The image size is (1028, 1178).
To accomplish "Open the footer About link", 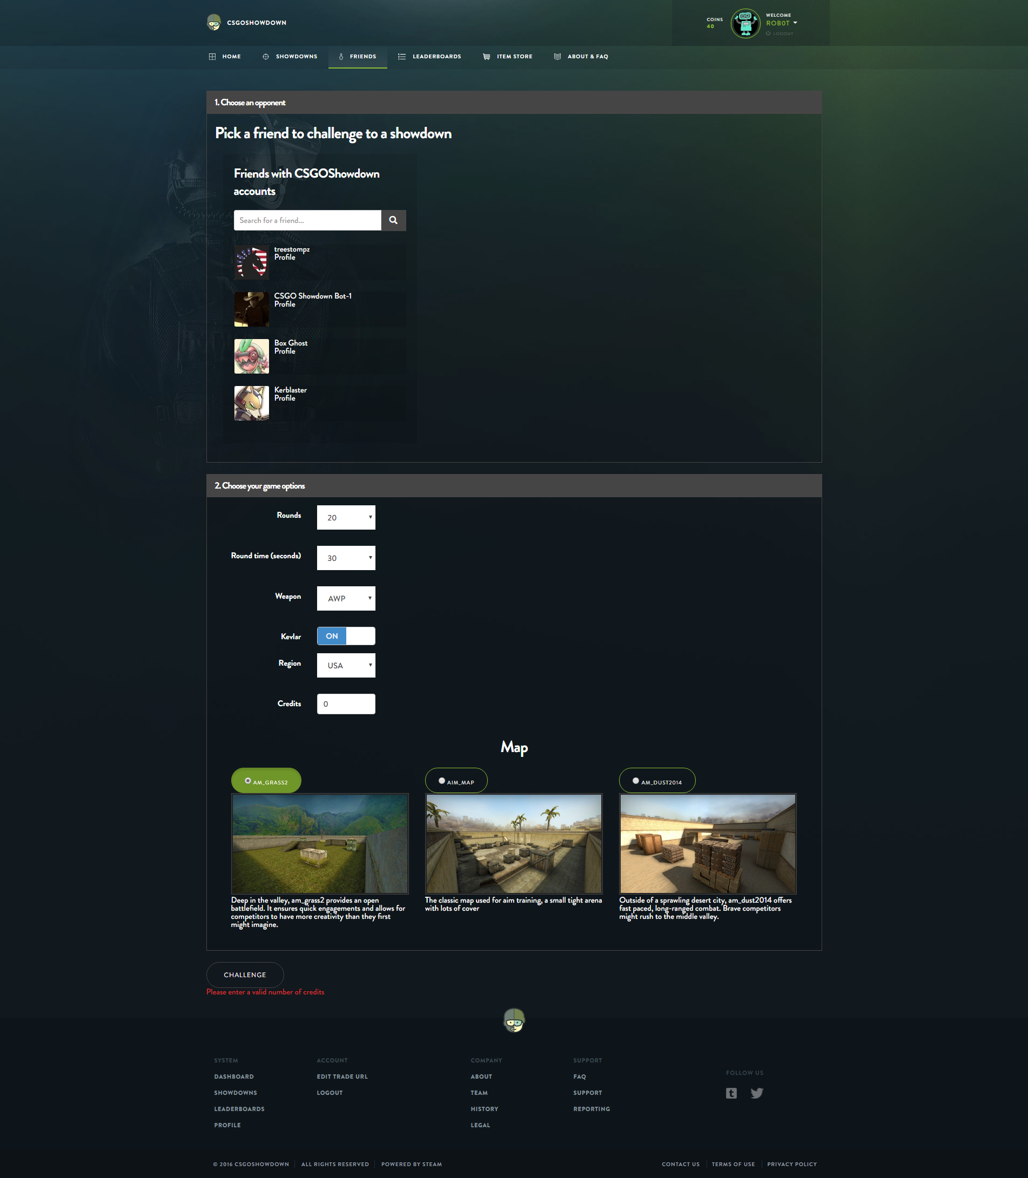I will click(481, 1077).
